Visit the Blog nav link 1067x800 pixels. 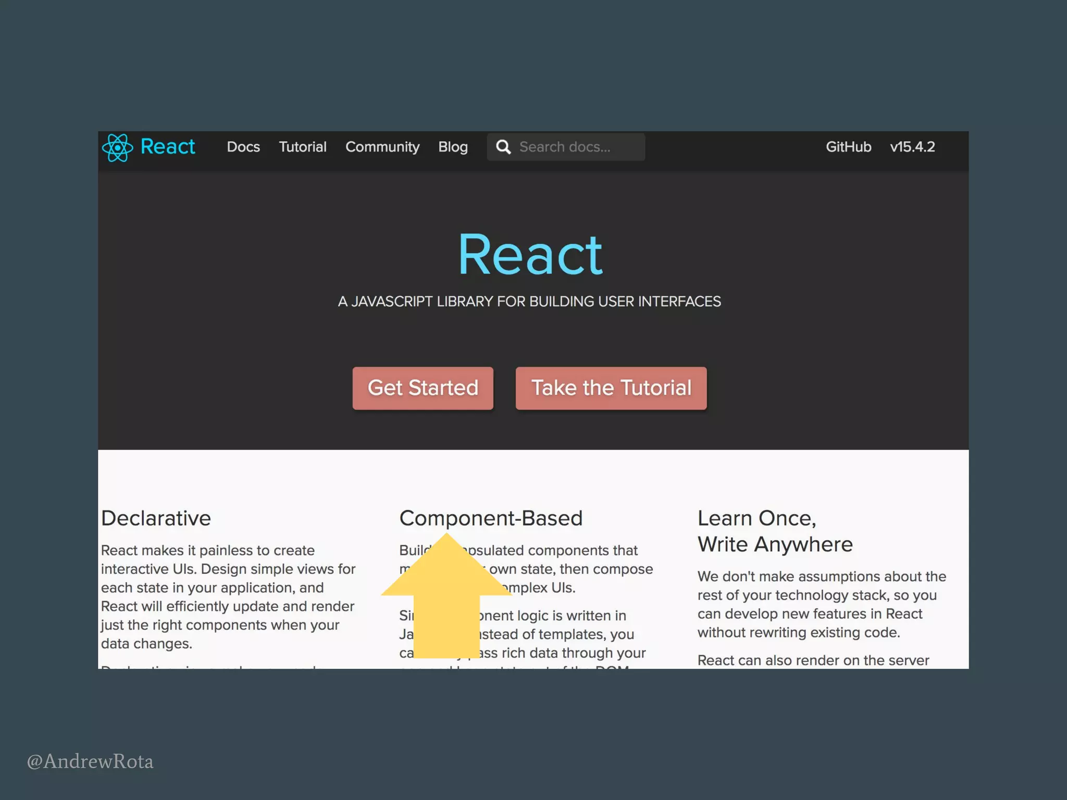[453, 147]
